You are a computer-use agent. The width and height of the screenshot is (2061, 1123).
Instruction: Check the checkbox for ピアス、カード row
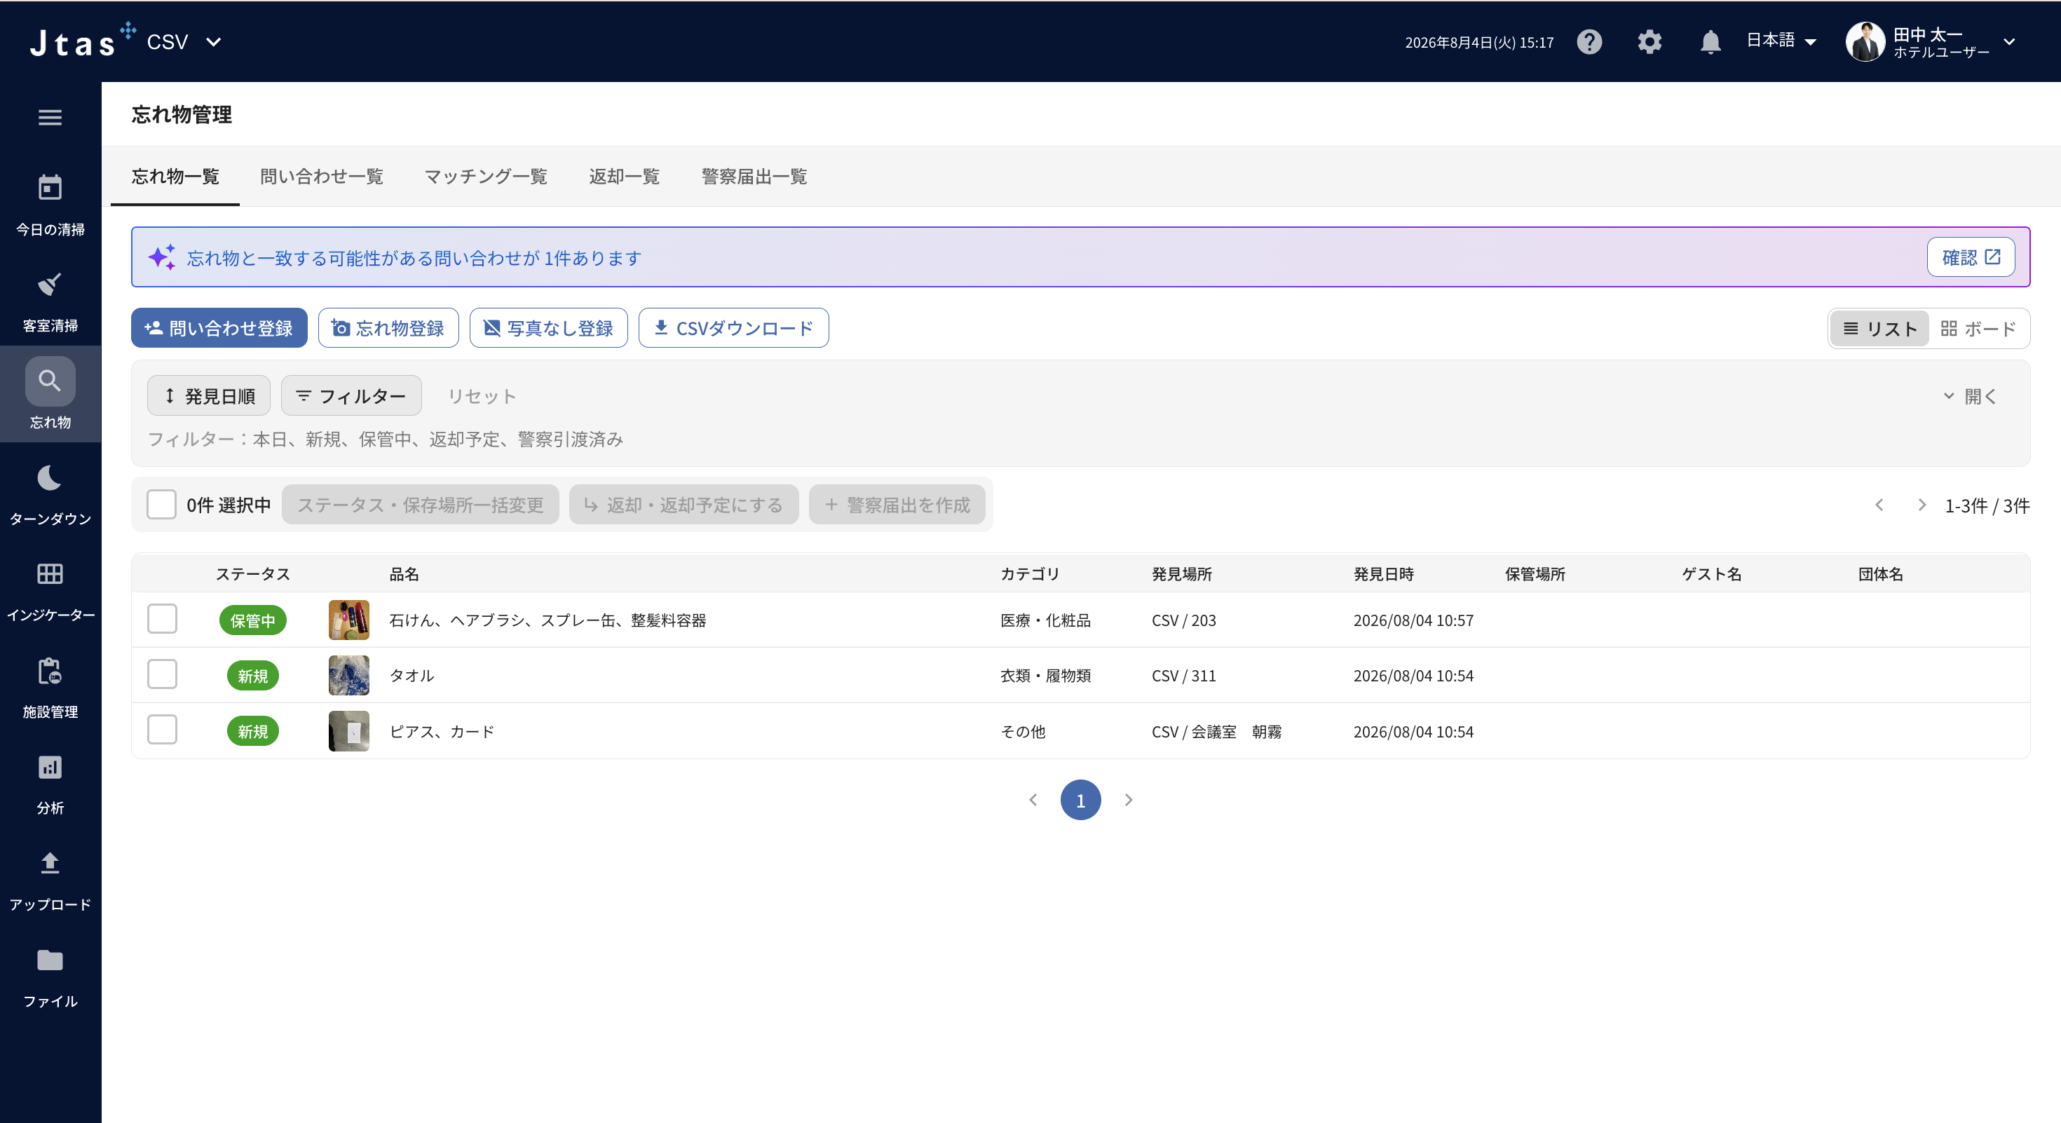(162, 730)
